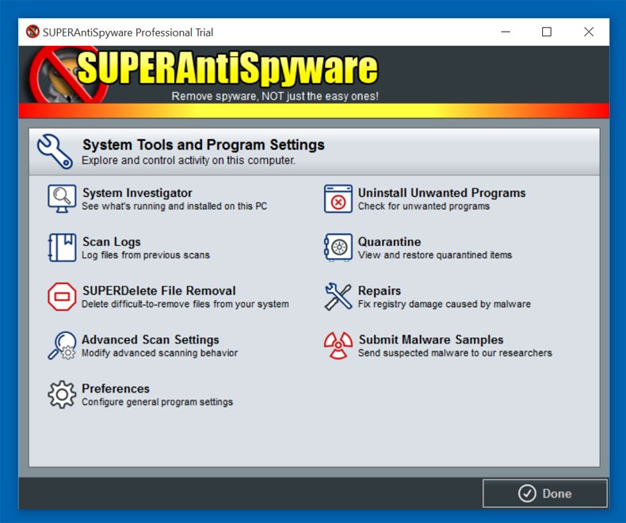Click 'Fix registry damage caused by malware' text

(x=445, y=304)
